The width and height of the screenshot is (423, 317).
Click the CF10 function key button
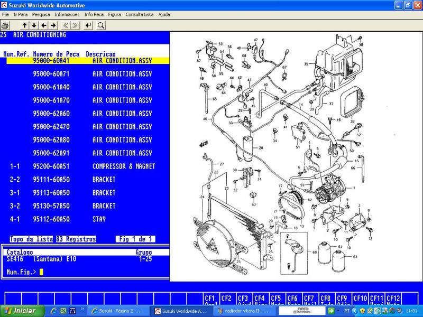(x=360, y=299)
